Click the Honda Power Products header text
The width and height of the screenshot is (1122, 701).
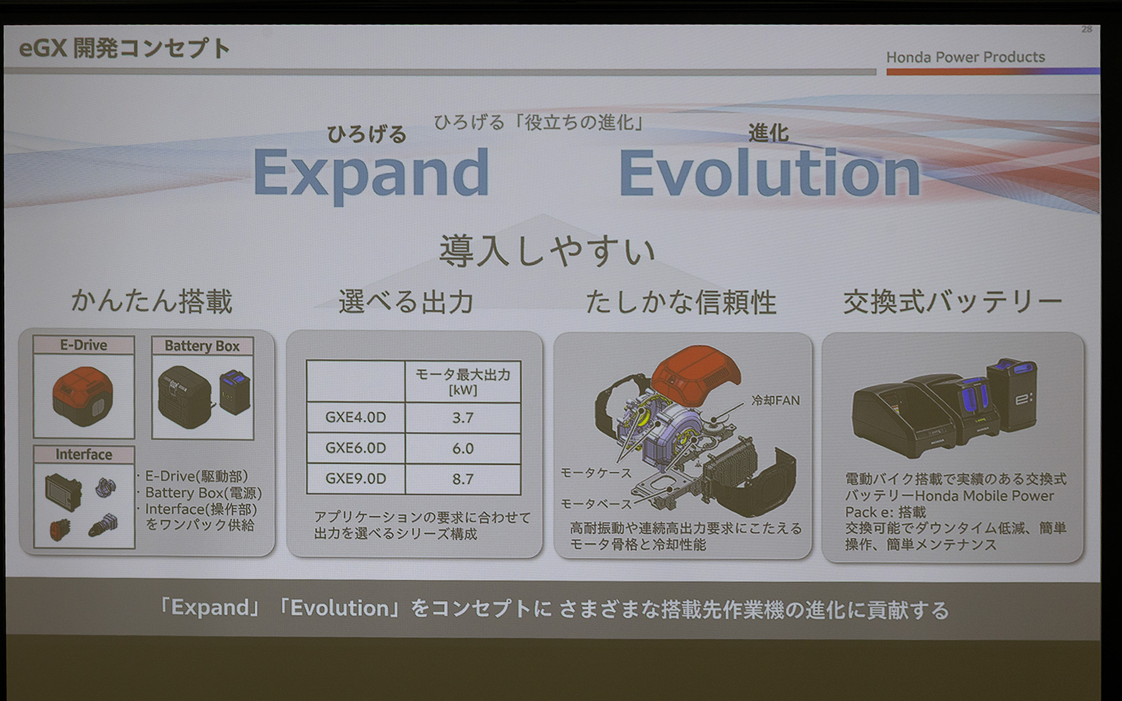click(965, 57)
